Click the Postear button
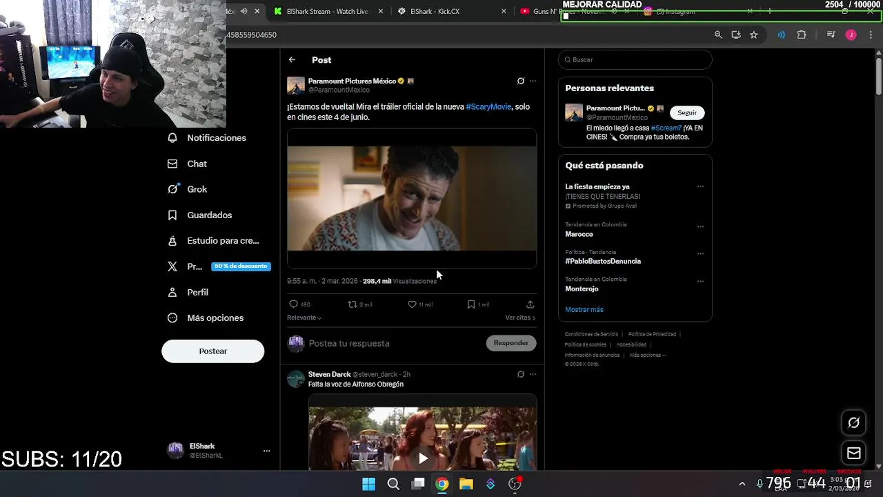 (212, 351)
